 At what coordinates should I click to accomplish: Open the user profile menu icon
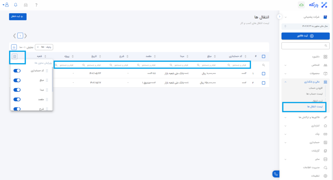(6, 5)
